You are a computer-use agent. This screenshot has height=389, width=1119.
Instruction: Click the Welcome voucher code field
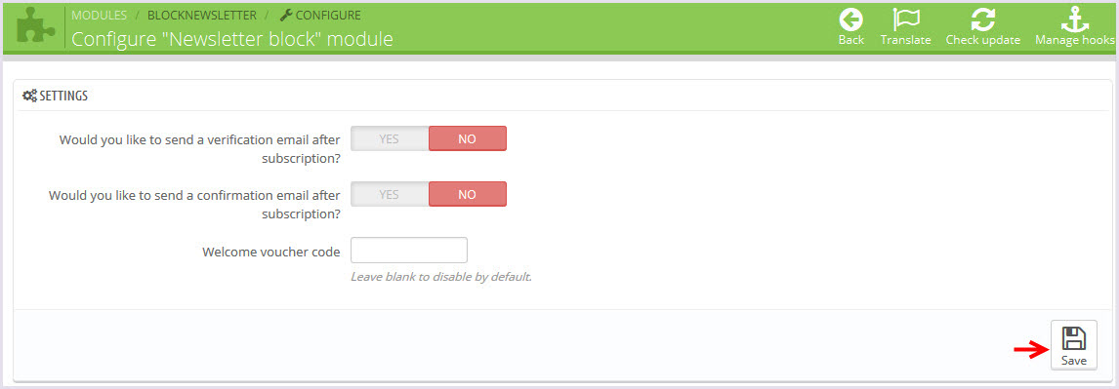pos(409,251)
